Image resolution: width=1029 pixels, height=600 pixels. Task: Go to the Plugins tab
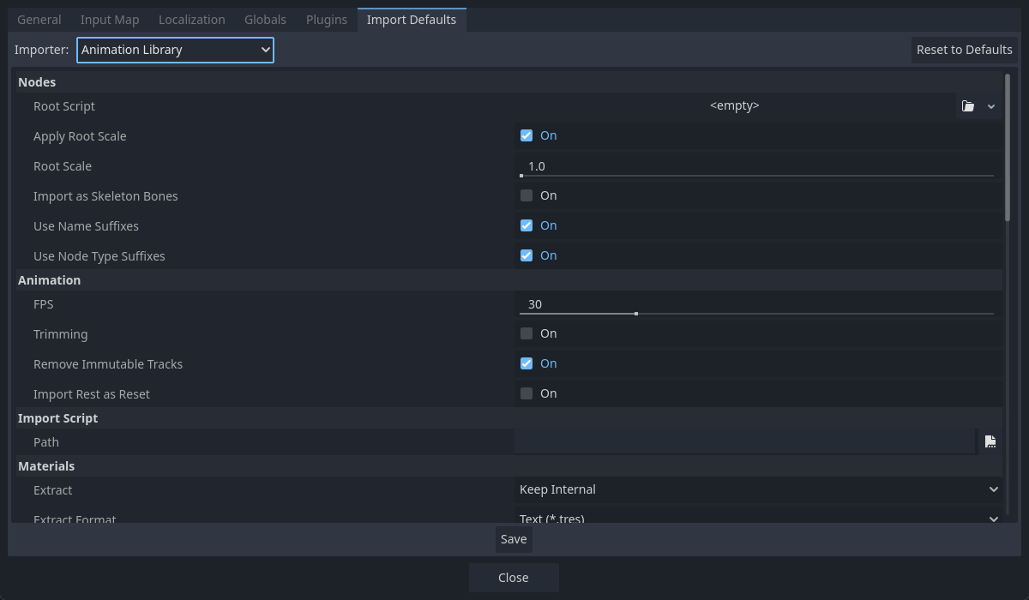pyautogui.click(x=327, y=20)
